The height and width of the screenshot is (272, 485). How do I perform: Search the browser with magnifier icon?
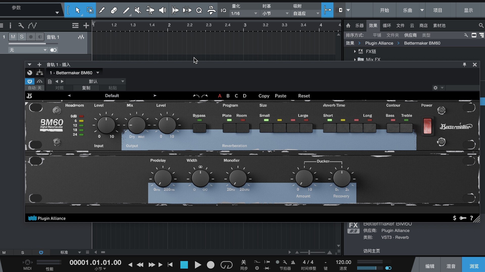click(x=481, y=25)
